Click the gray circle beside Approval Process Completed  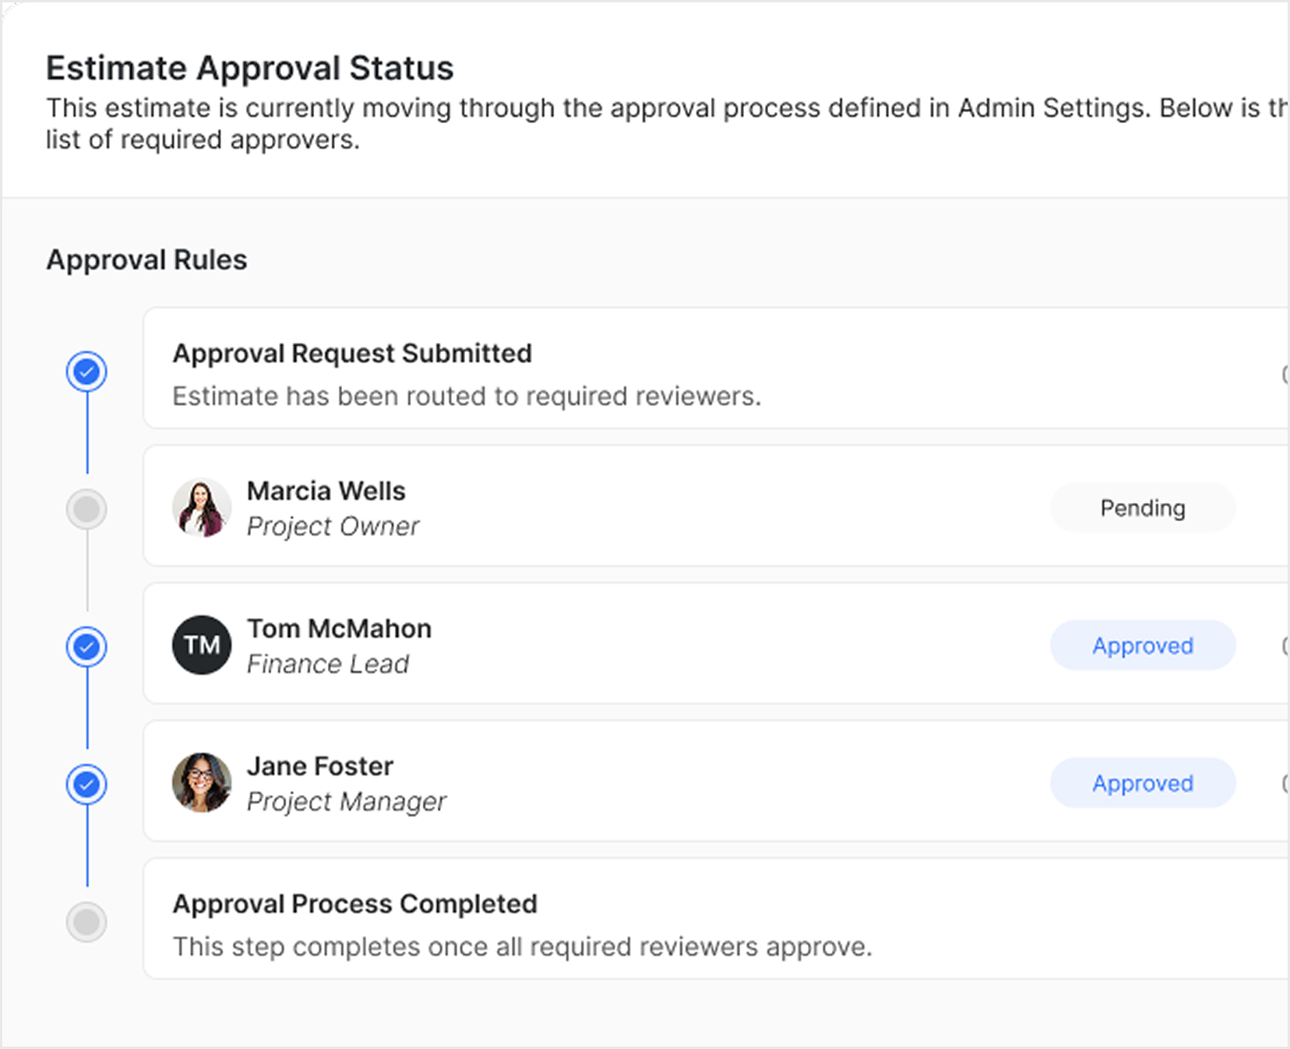click(x=86, y=922)
